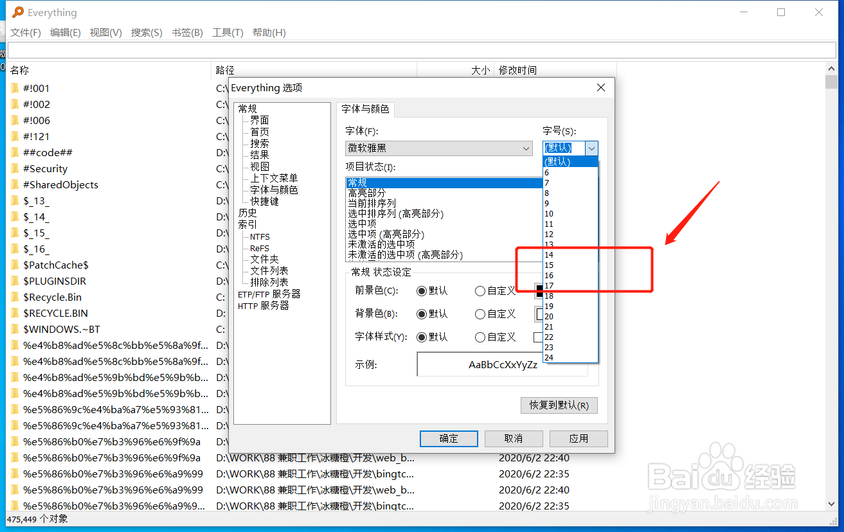Open HTTP 服务器 settings
The image size is (844, 532).
tap(264, 306)
